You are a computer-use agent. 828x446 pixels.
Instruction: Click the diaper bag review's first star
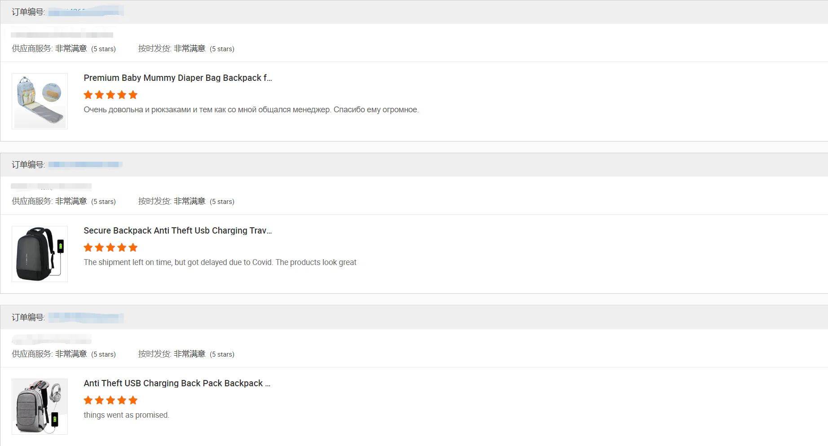88,95
